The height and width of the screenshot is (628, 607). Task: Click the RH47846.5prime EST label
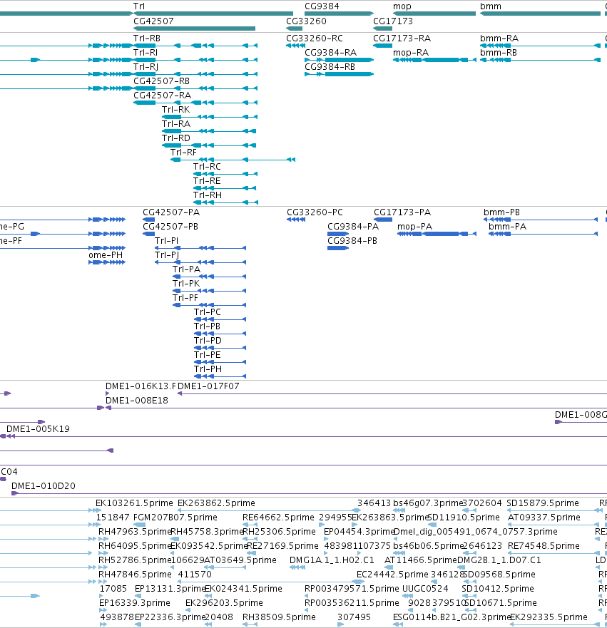(135, 575)
